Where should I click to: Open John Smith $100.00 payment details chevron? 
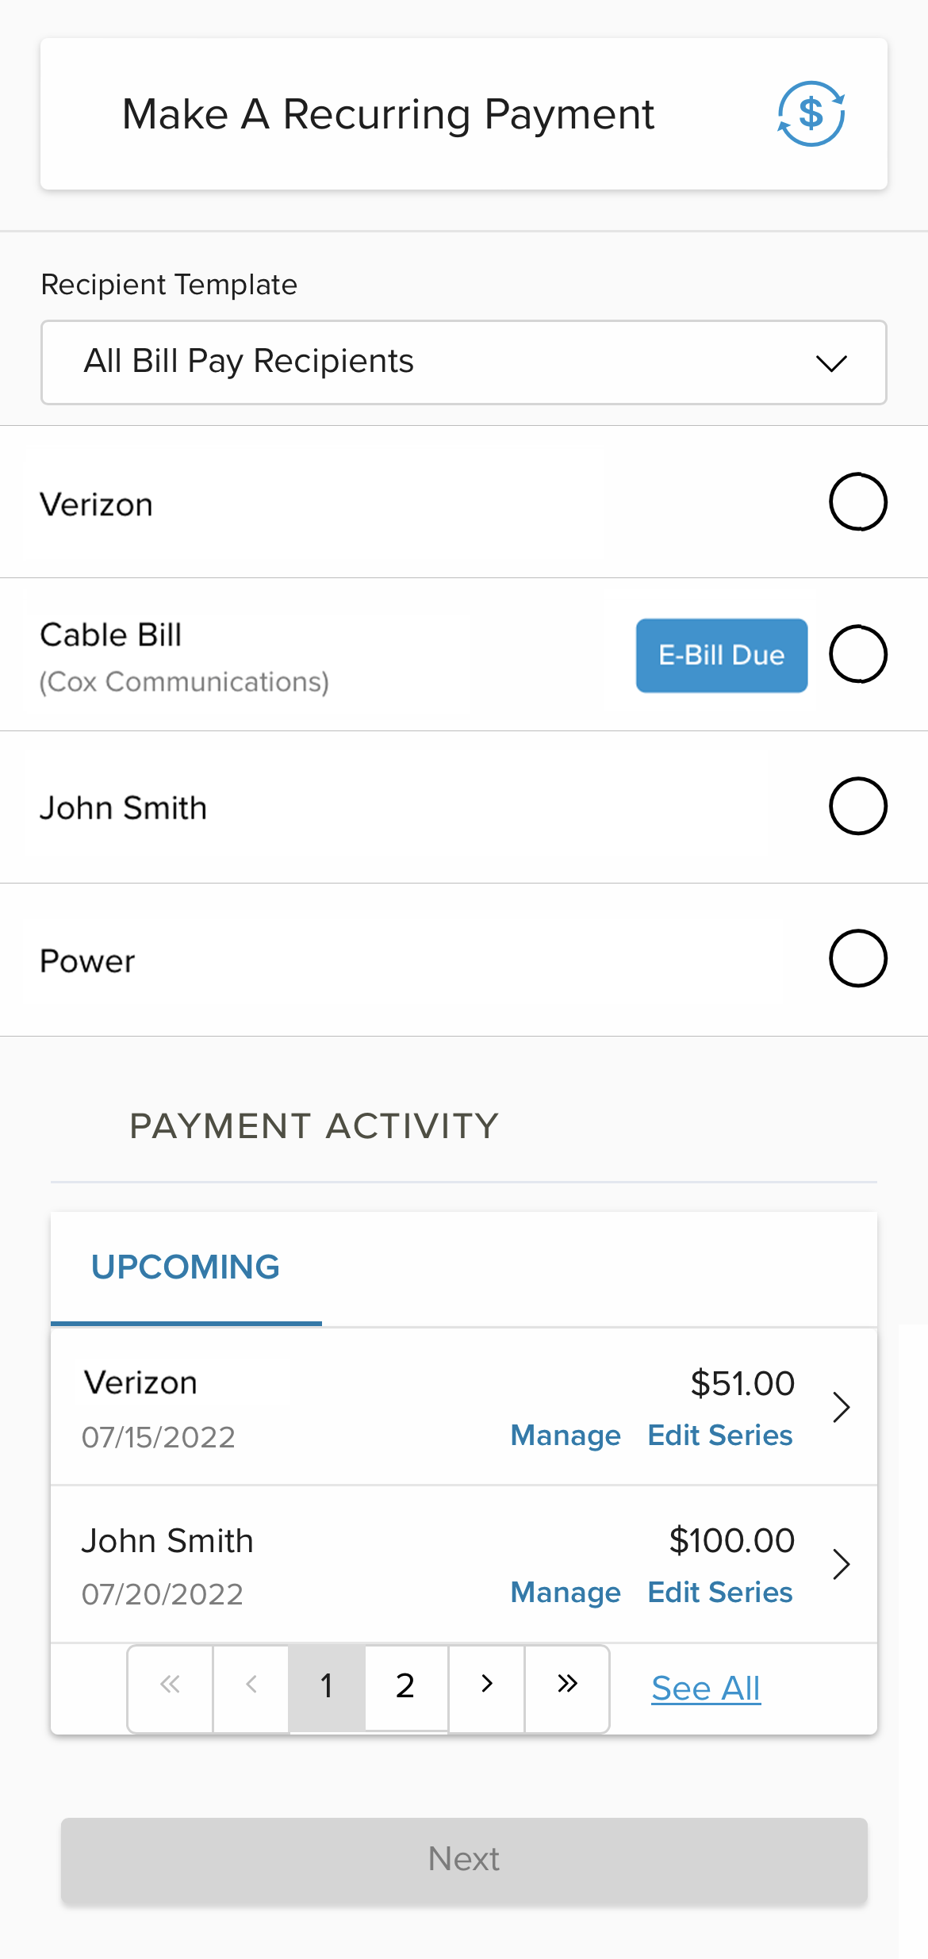pos(841,1564)
